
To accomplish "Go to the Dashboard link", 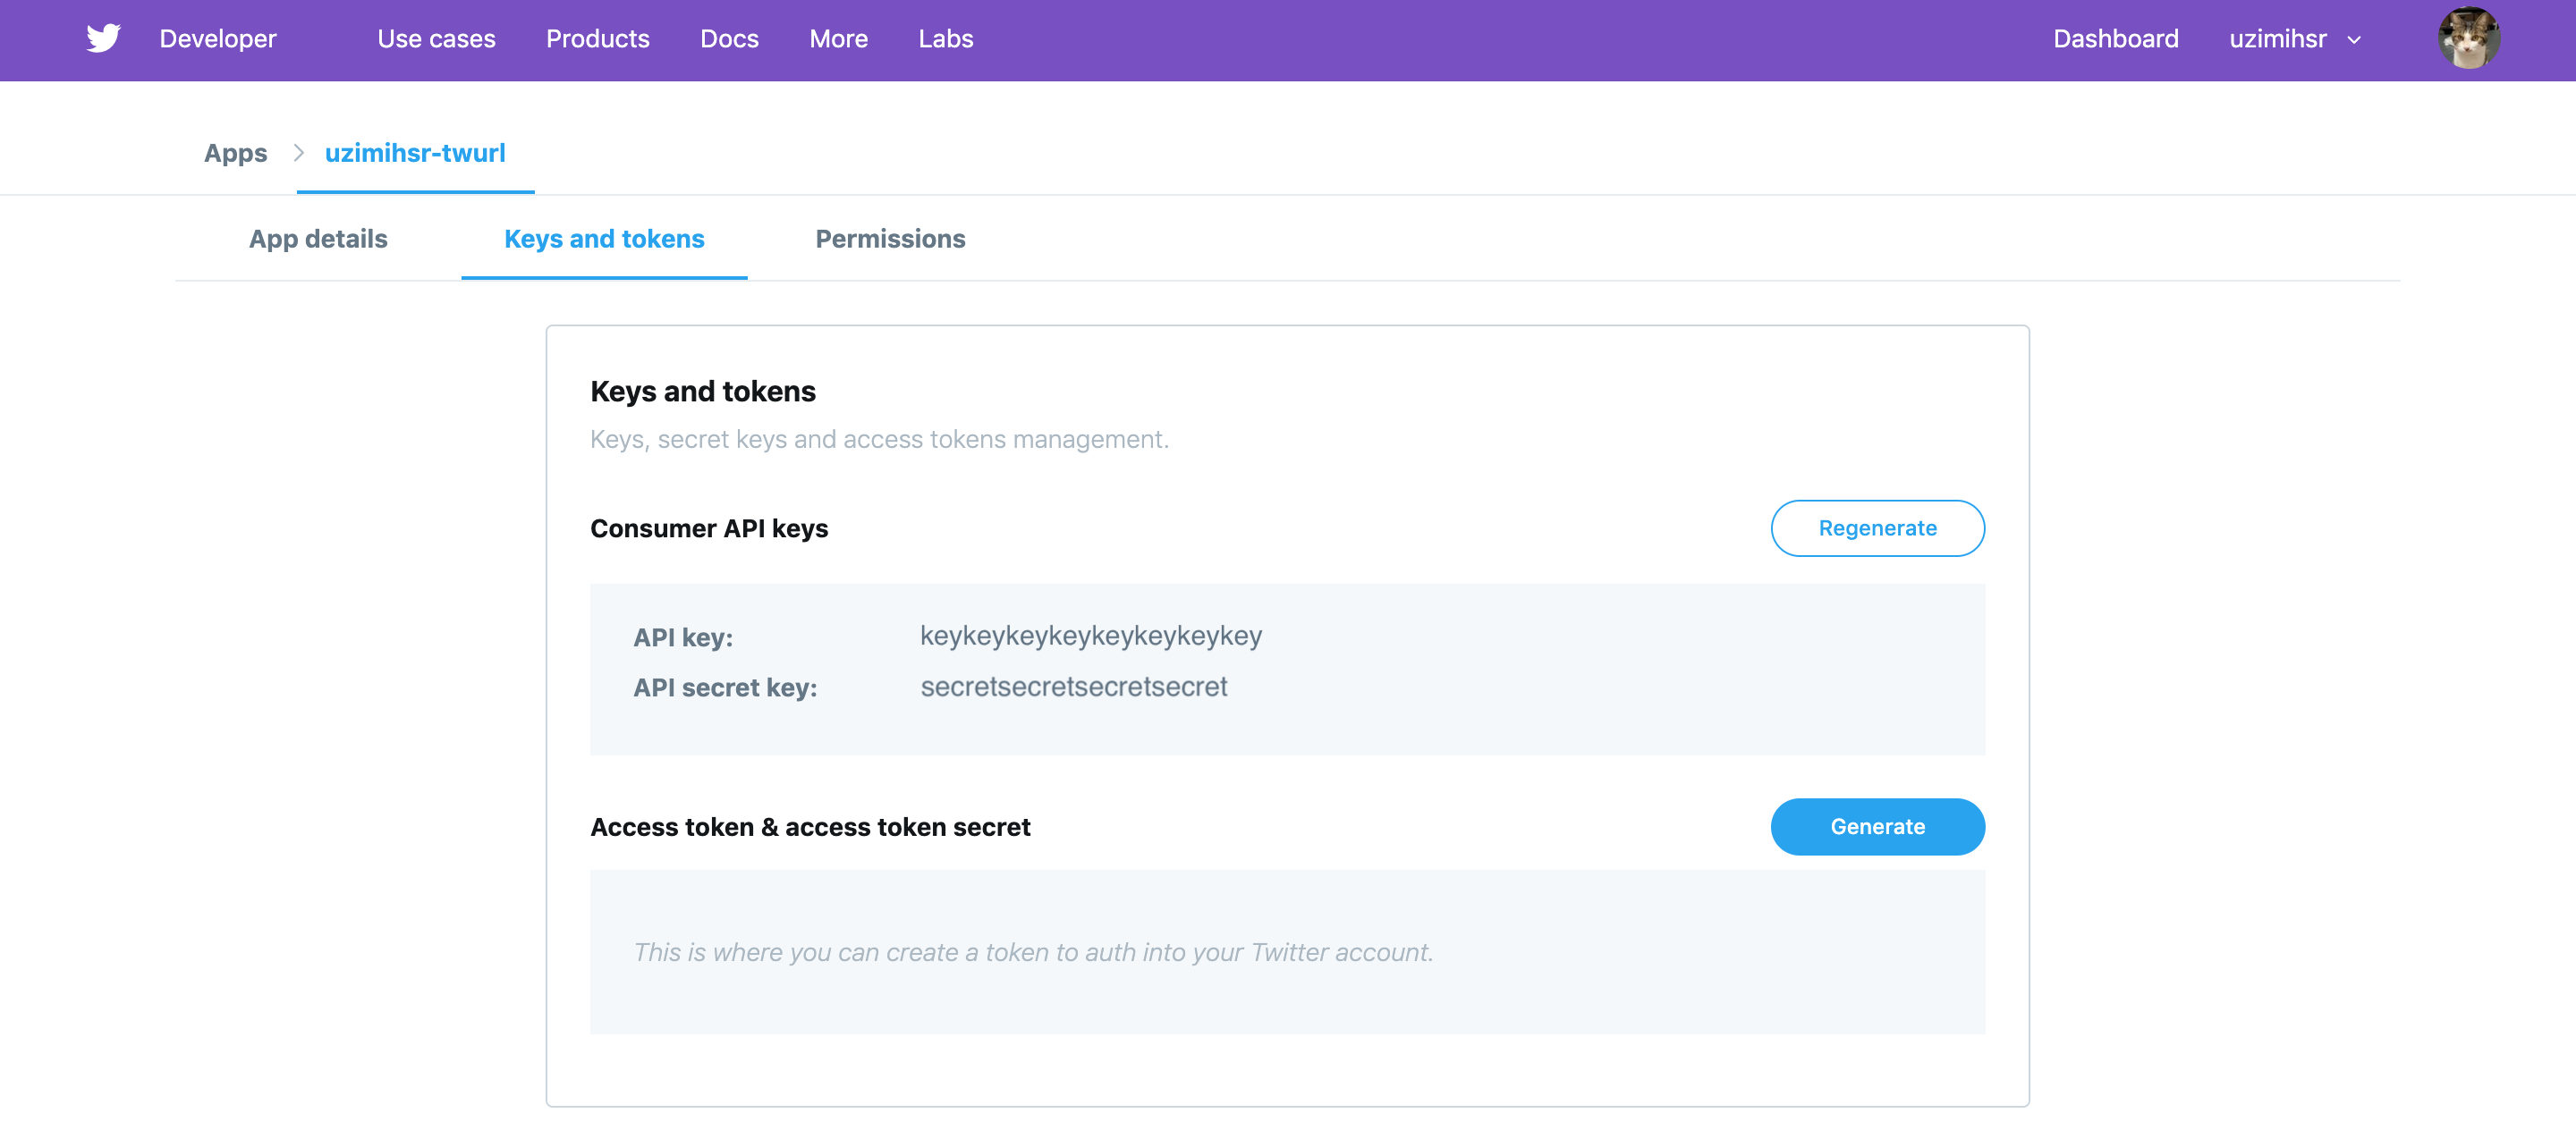I will [x=2115, y=39].
